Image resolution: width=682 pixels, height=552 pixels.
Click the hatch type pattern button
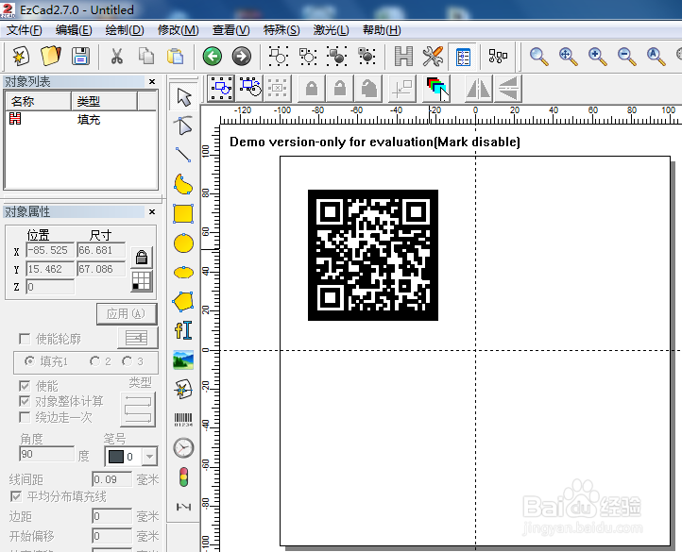pyautogui.click(x=138, y=410)
